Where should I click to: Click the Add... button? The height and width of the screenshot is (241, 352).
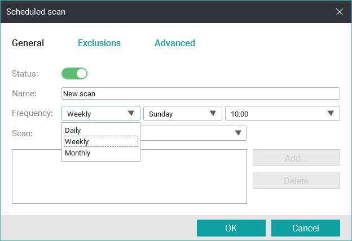pyautogui.click(x=296, y=158)
